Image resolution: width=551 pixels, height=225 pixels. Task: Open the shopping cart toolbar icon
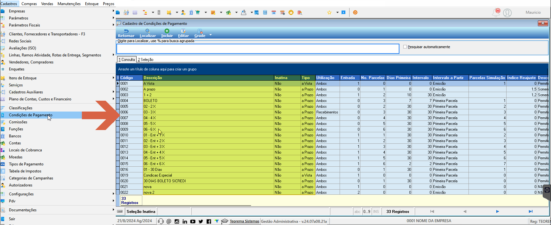[198, 12]
